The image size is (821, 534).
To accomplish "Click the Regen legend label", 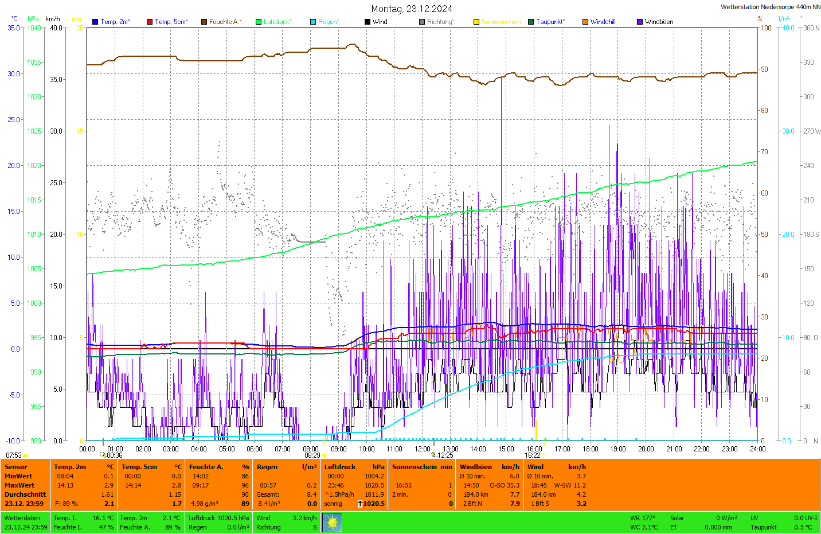I will [329, 22].
